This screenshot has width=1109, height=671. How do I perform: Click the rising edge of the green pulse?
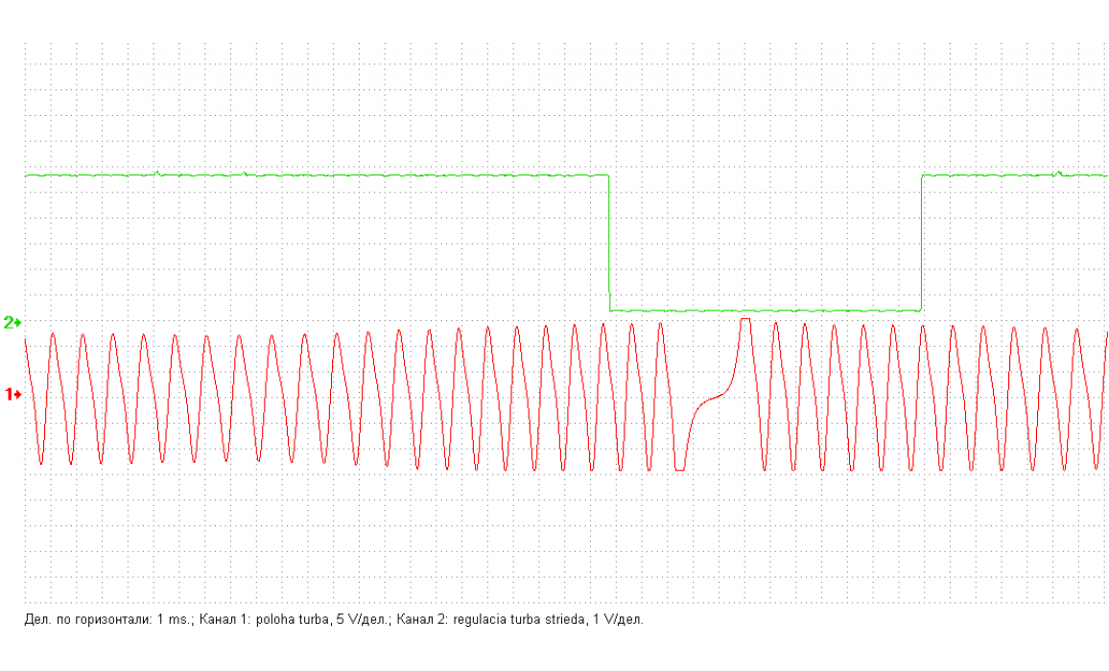point(922,243)
